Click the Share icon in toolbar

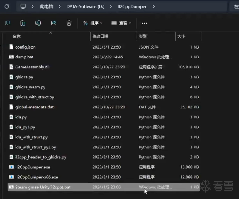point(53,23)
